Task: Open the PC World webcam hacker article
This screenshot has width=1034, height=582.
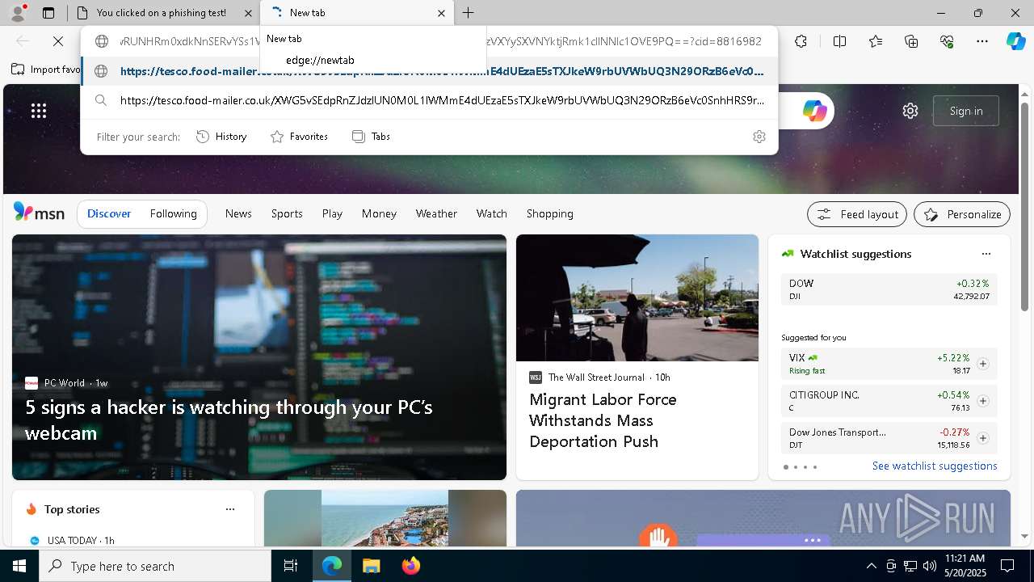Action: (x=259, y=357)
